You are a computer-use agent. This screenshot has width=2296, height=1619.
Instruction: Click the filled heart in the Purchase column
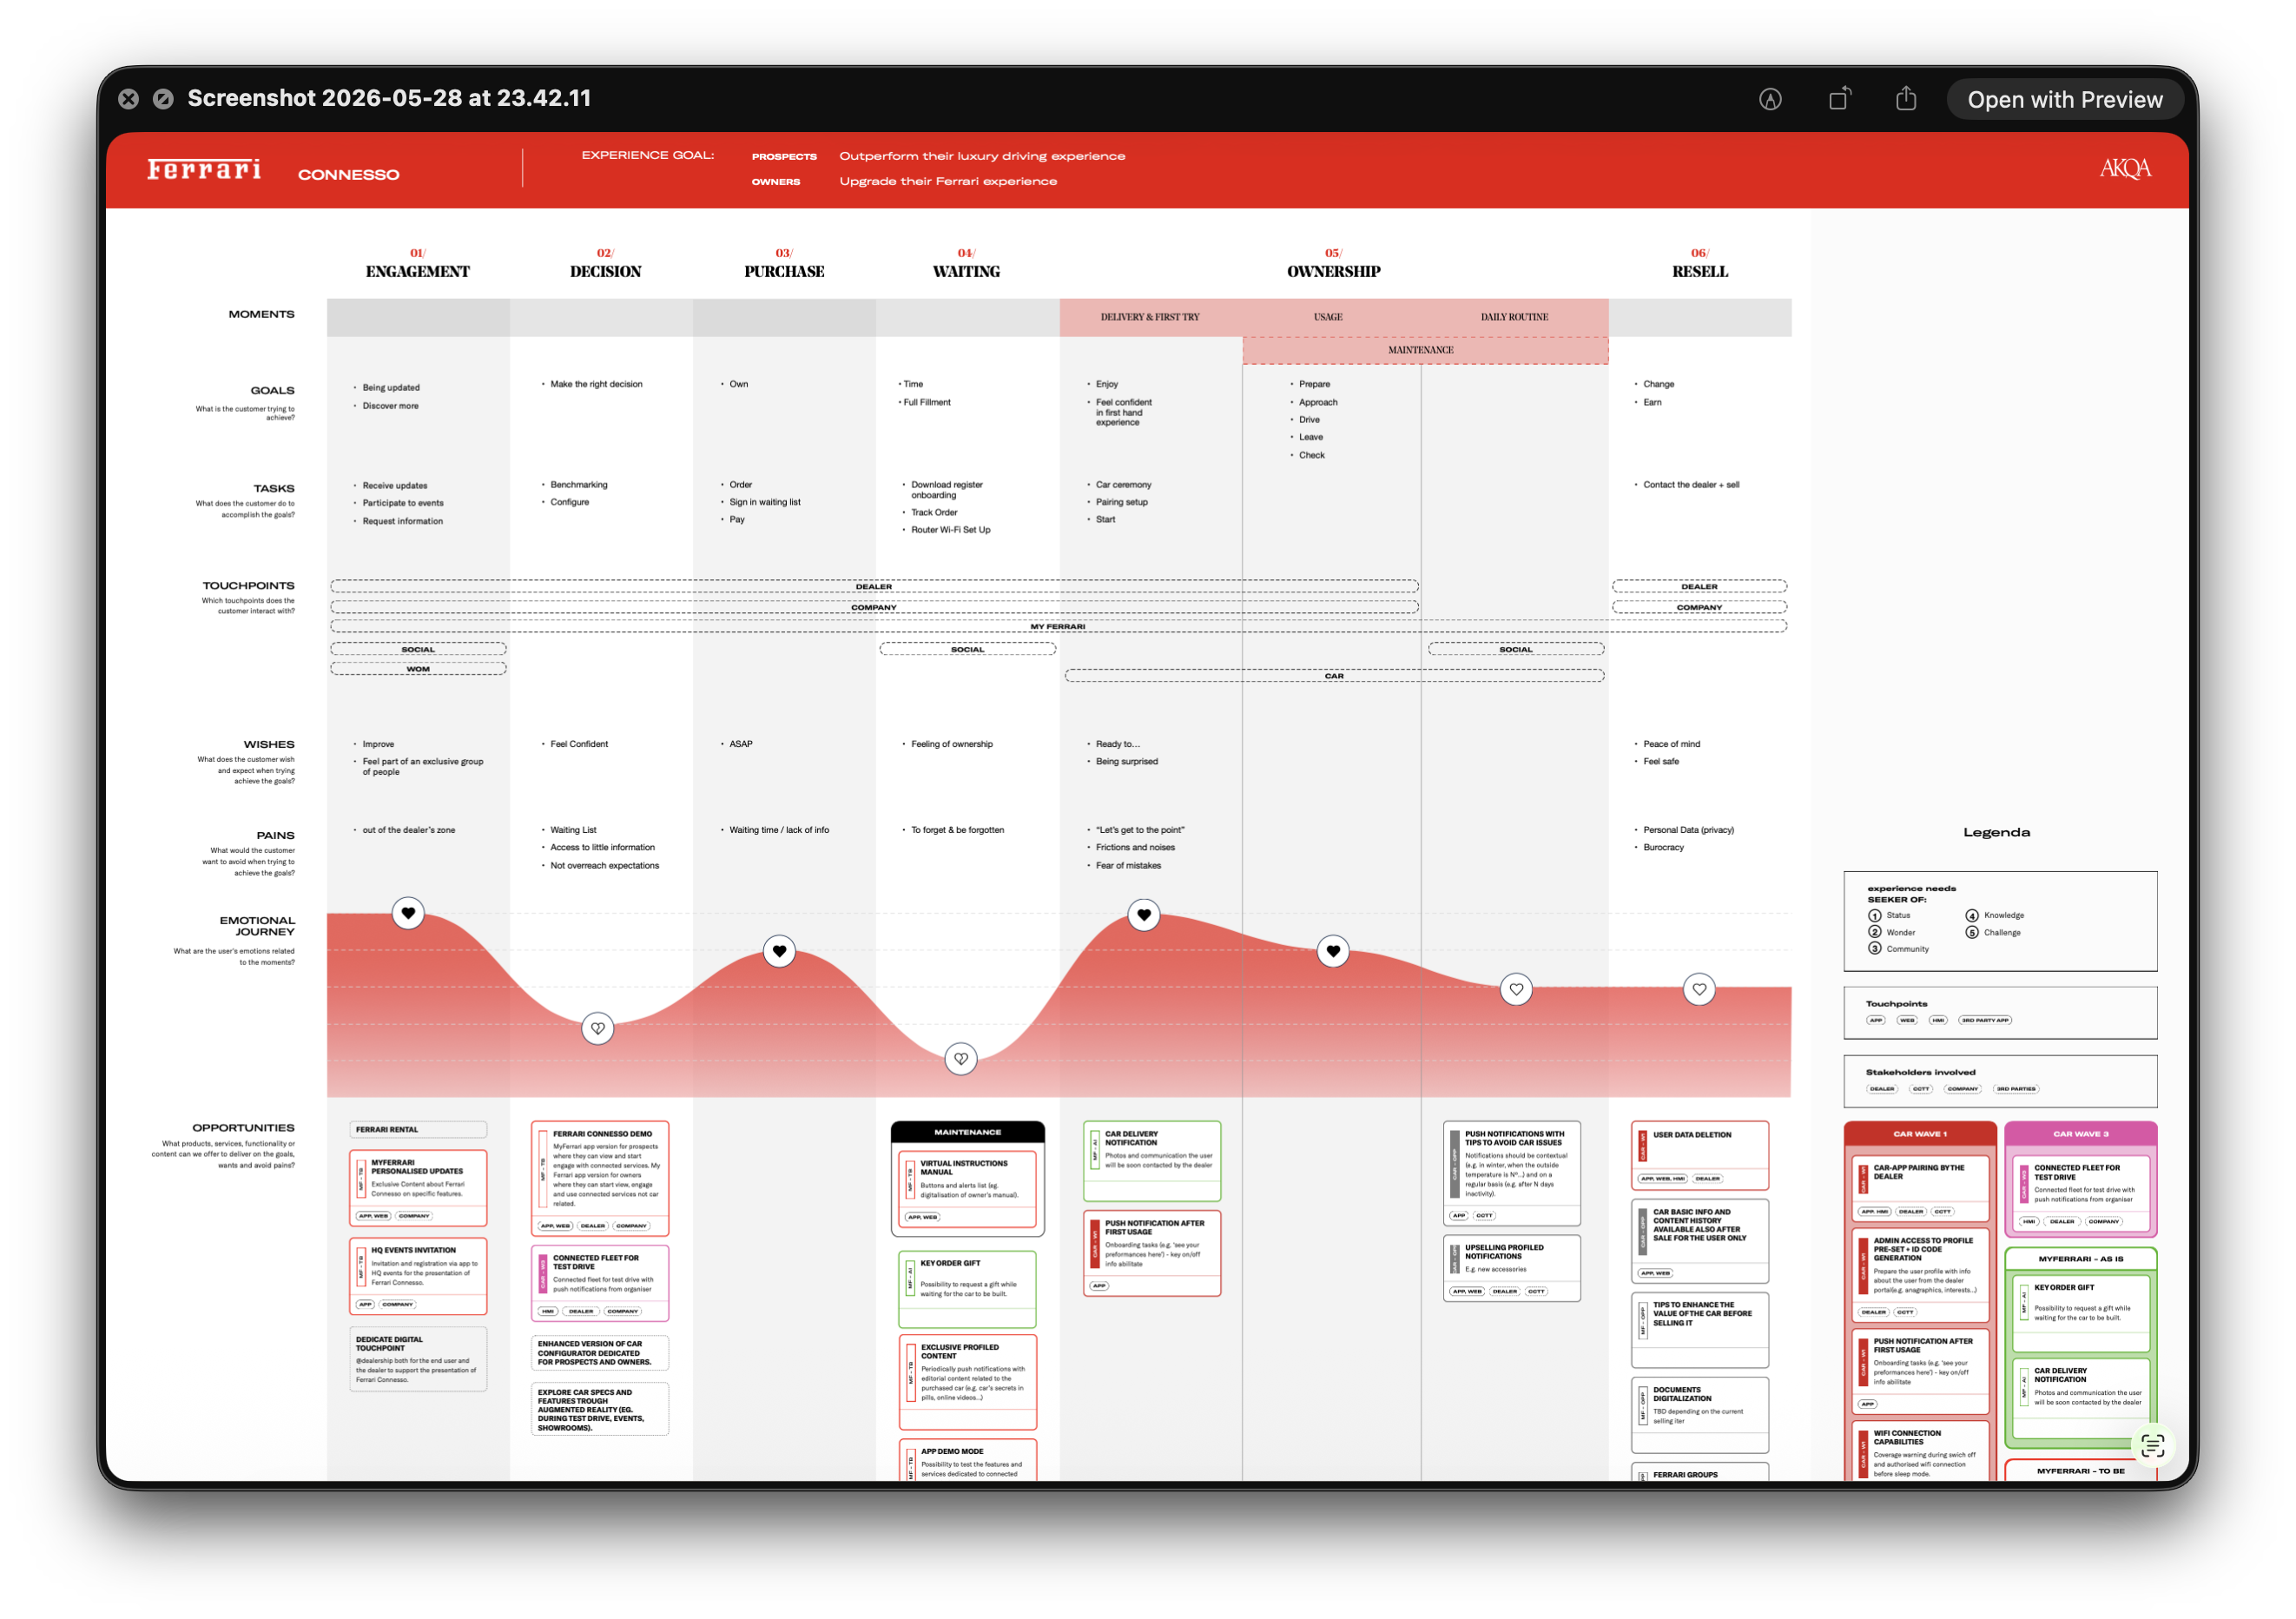780,950
